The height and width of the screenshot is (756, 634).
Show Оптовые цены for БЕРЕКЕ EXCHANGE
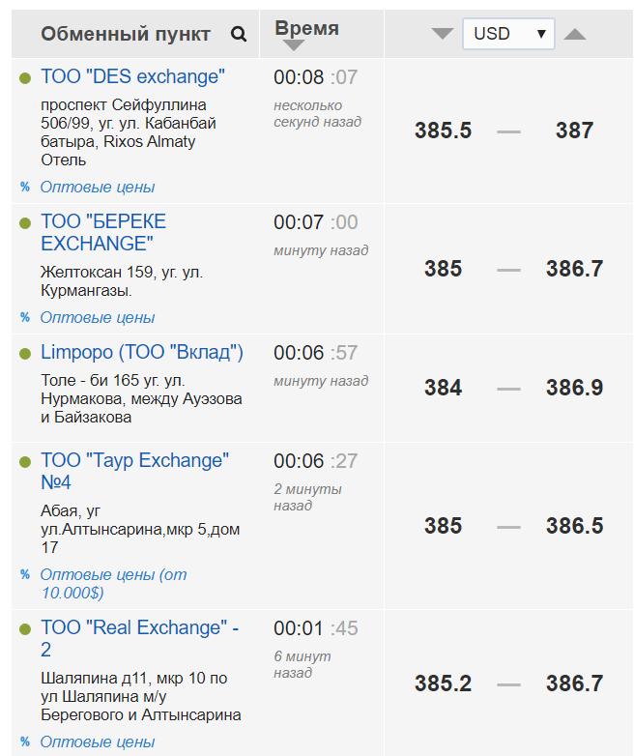(97, 317)
